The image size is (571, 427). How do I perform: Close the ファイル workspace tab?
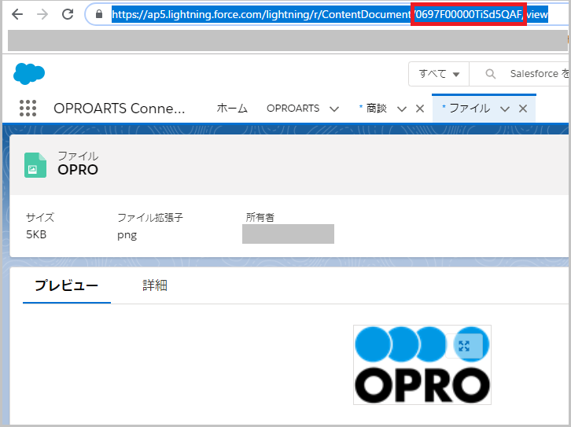[522, 109]
